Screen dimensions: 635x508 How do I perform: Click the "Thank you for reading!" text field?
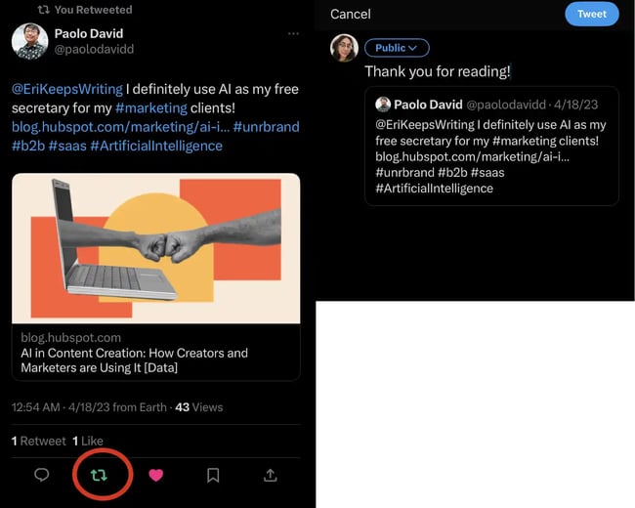click(x=438, y=71)
